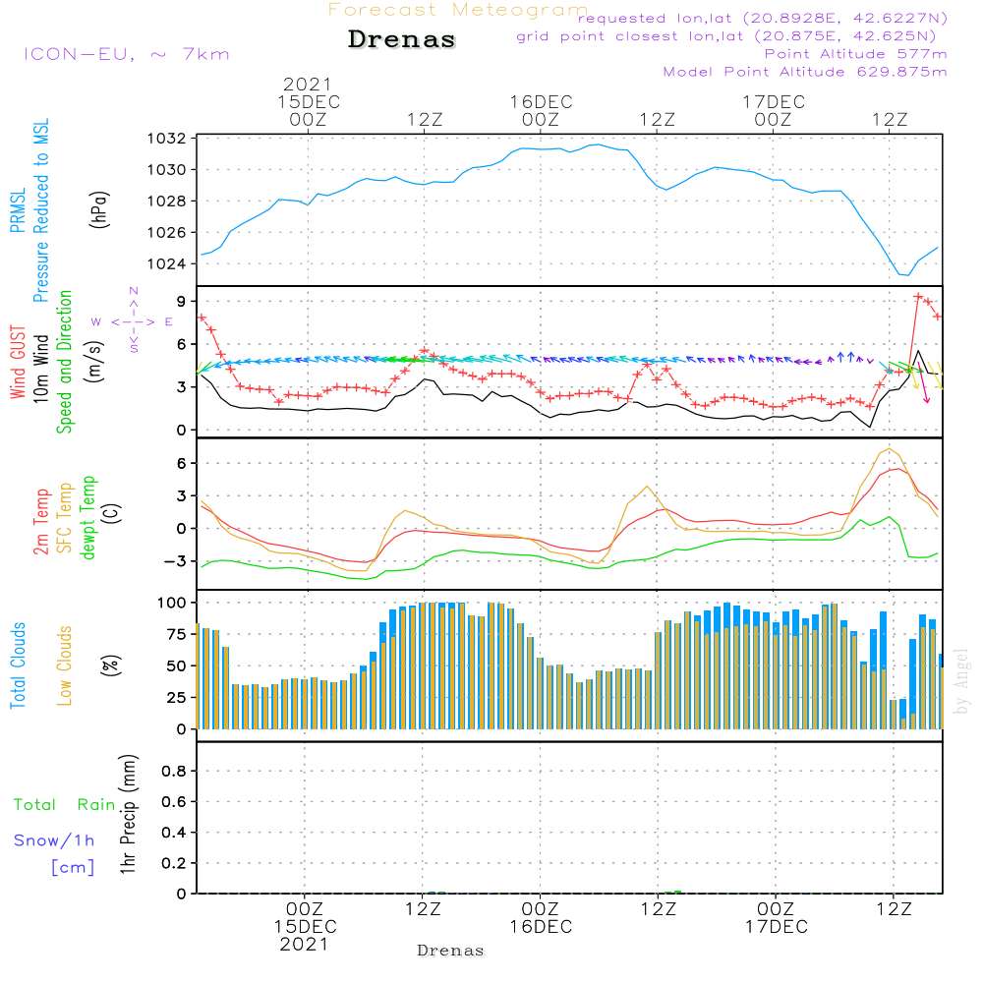The width and height of the screenshot is (983, 983).
Task: Click the green dewpt Temp label
Action: click(x=88, y=517)
